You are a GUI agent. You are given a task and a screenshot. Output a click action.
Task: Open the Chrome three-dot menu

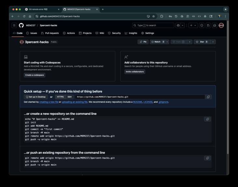point(225,16)
